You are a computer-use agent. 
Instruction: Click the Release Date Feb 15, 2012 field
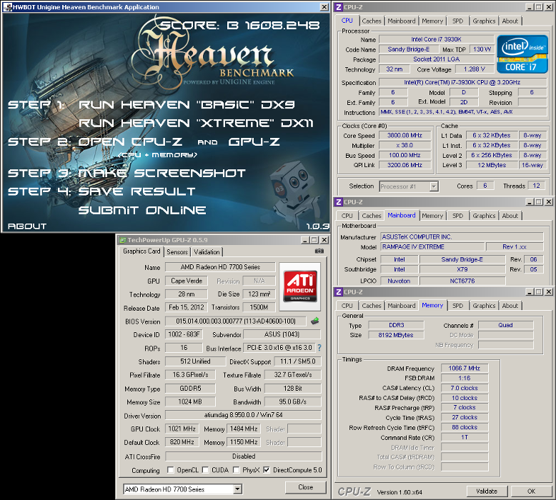[187, 307]
